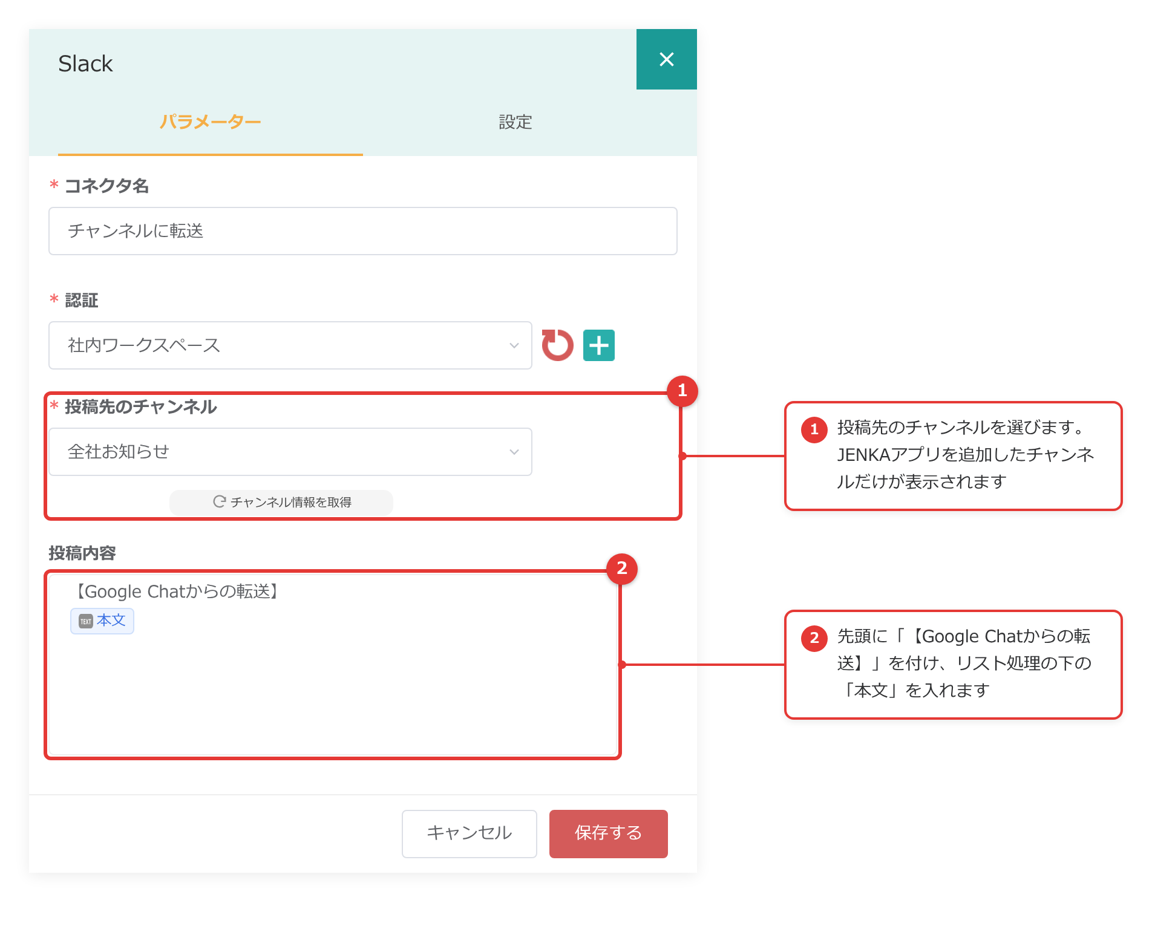
Task: Add new authentication with the green plus icon
Action: (599, 345)
